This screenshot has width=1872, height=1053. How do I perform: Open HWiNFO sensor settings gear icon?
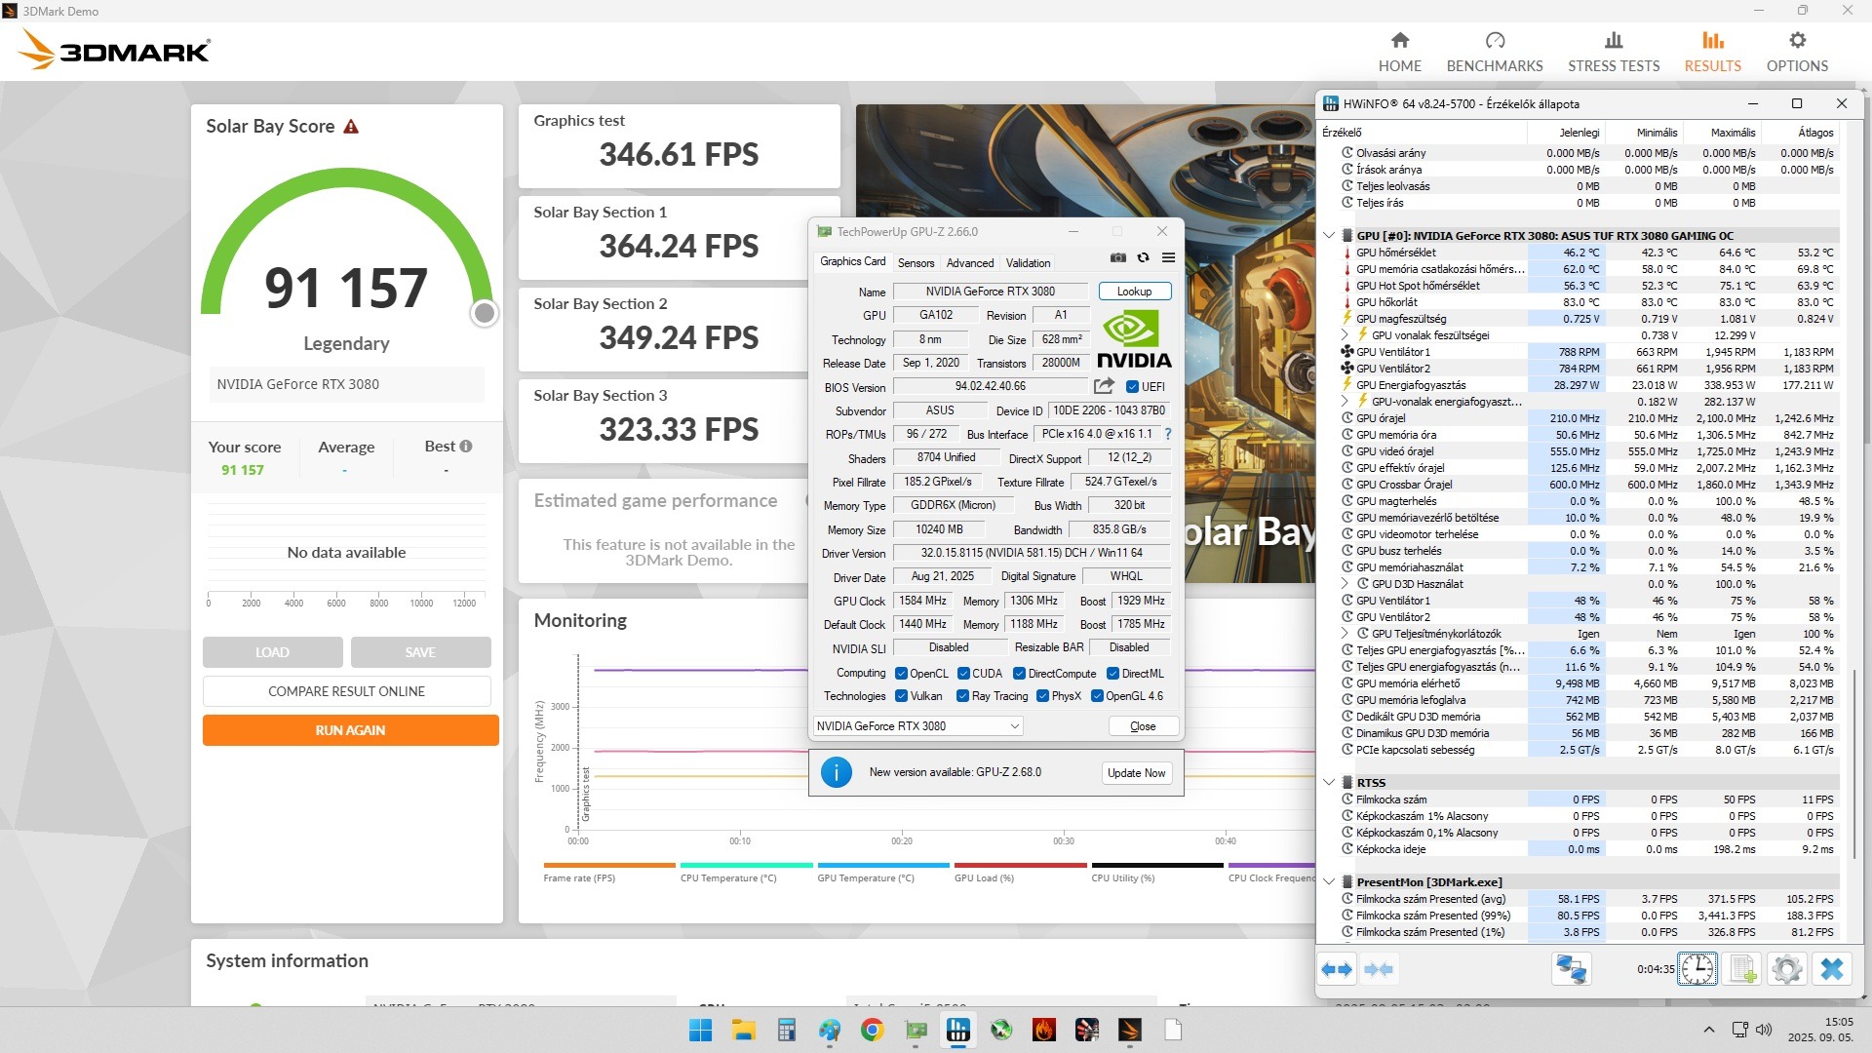pos(1787,969)
